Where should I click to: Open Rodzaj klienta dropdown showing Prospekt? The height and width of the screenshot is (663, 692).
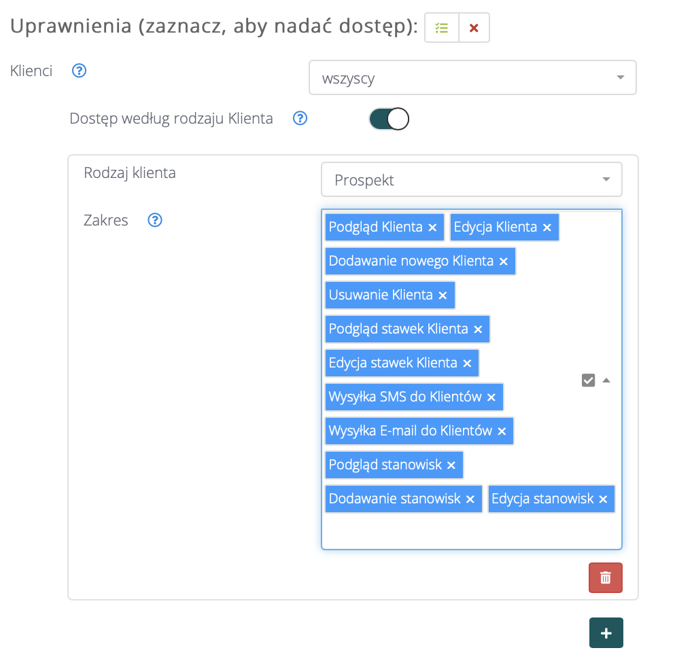(471, 180)
